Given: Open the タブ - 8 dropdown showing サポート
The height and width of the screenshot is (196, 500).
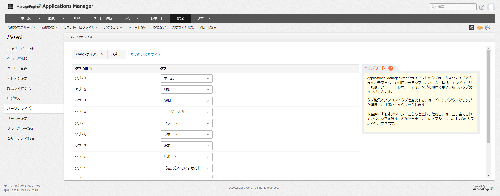Looking at the screenshot, I should [186, 157].
